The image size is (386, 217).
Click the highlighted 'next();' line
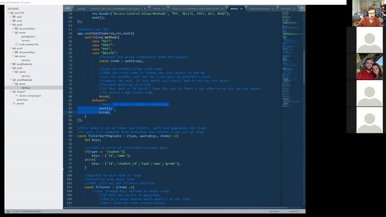click(x=106, y=108)
